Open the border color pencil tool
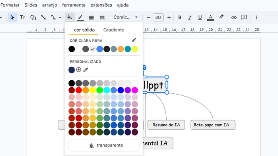 pyautogui.click(x=80, y=17)
